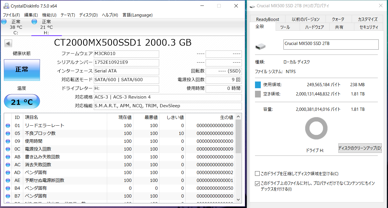Click status orb for リードエラーレート row
The image size is (388, 208).
tap(8, 126)
